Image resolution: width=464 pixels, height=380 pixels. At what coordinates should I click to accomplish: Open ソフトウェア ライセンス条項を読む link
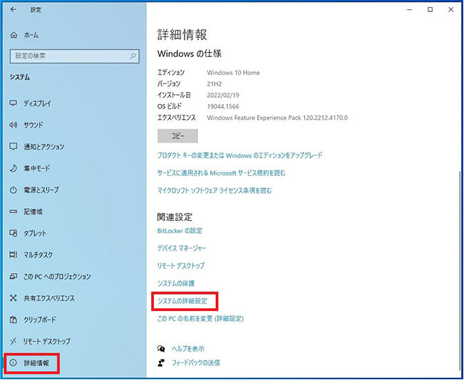pos(215,190)
